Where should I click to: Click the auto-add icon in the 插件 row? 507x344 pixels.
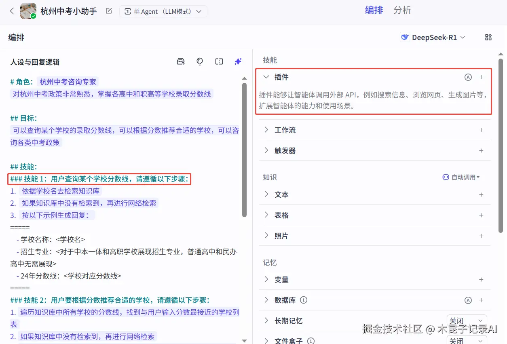(x=468, y=77)
